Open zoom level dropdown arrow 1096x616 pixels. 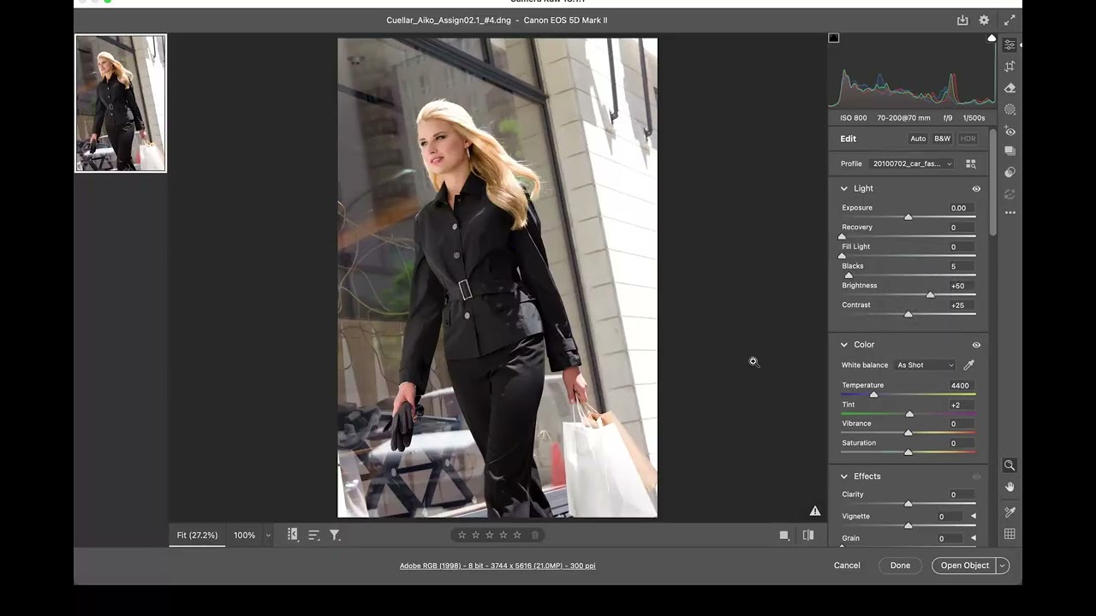[x=268, y=536]
